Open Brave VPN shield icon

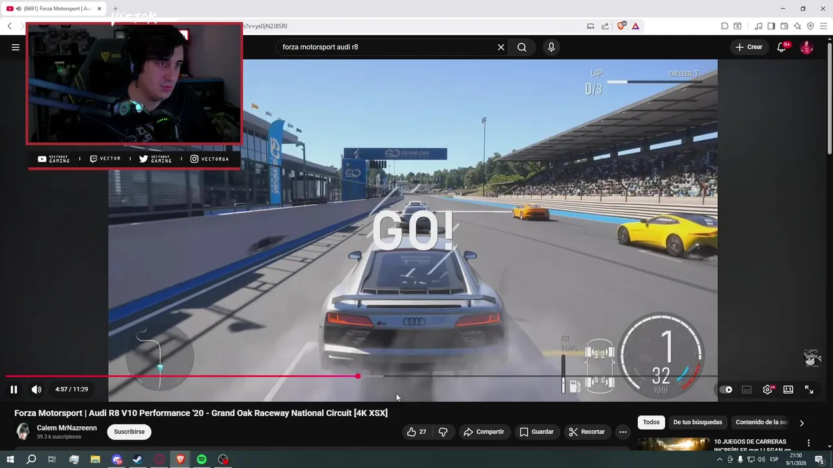coord(810,26)
